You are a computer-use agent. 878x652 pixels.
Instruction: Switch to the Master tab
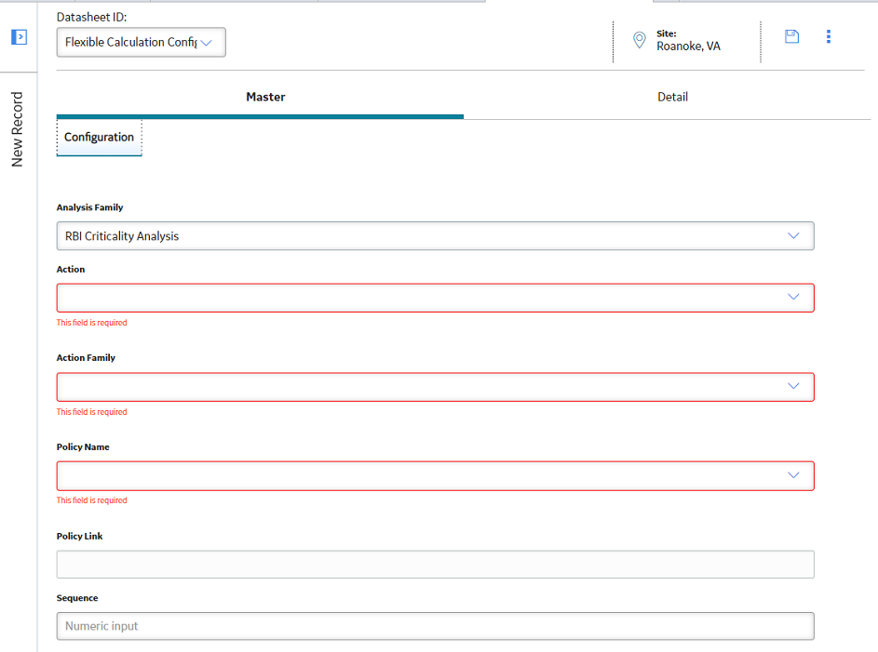coord(265,98)
